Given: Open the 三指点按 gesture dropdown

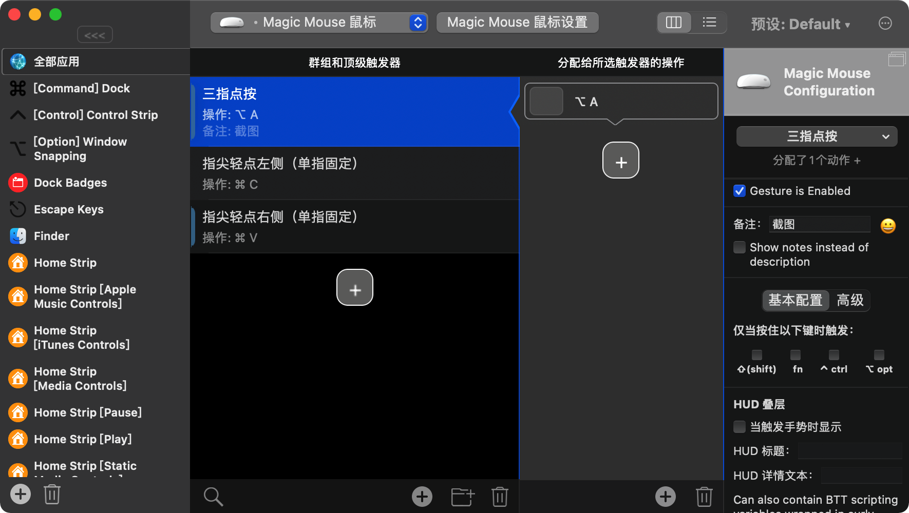Looking at the screenshot, I should click(x=817, y=136).
